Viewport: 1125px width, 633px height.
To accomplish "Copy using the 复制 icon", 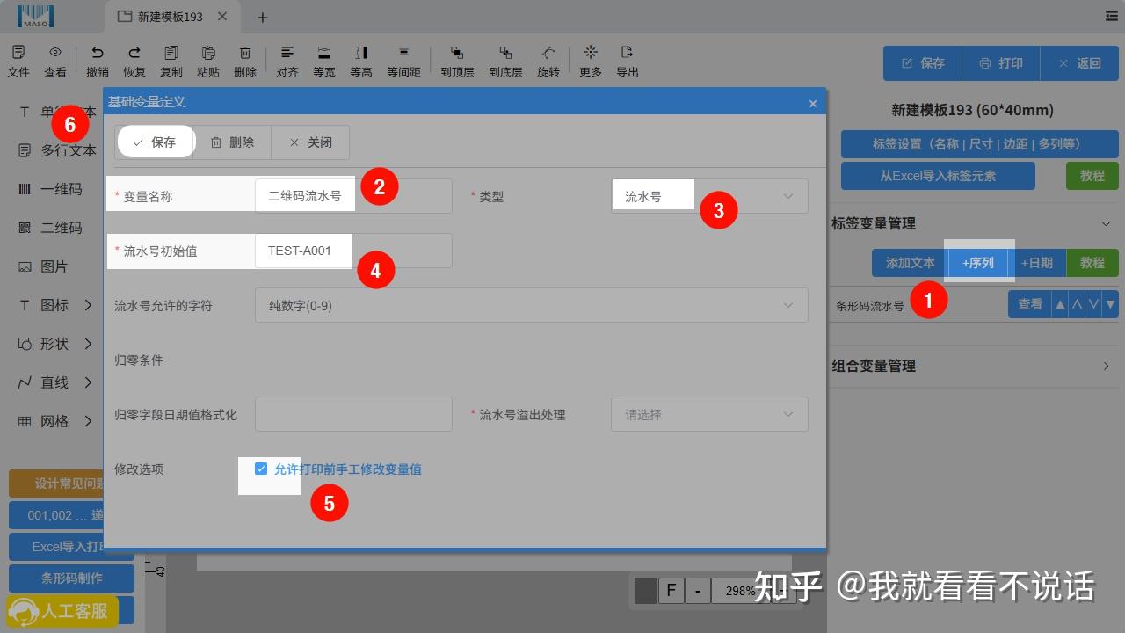I will (171, 62).
